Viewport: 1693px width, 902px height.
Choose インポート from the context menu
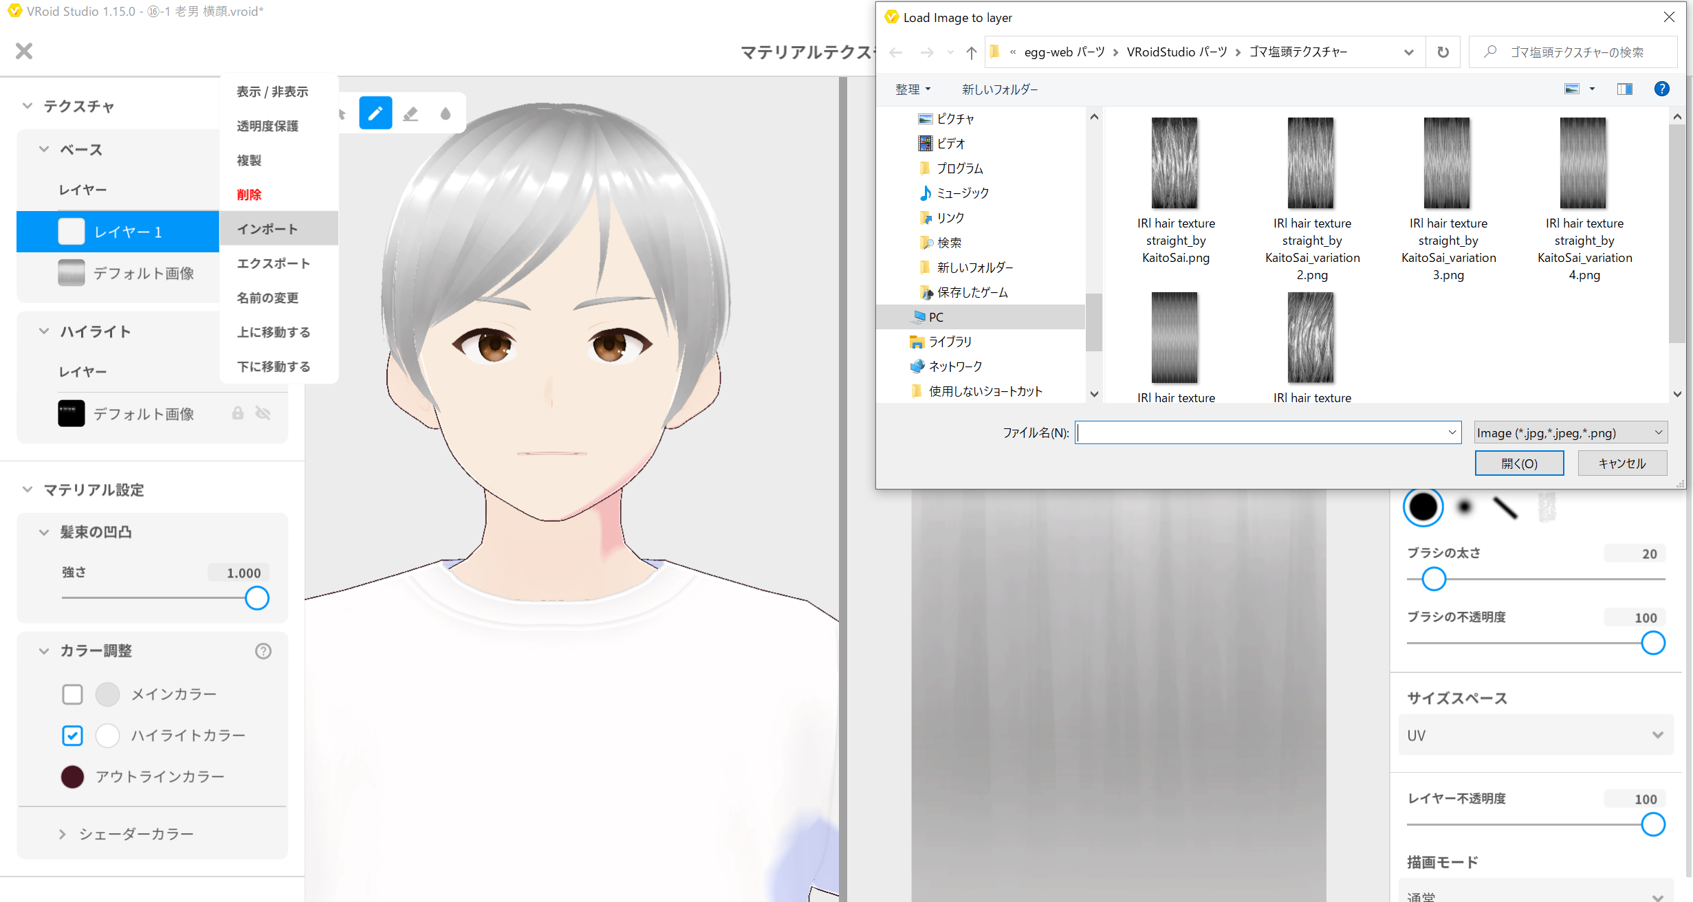tap(267, 229)
